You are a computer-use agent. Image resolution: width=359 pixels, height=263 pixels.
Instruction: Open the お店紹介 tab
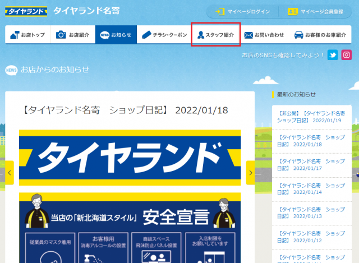click(x=72, y=35)
